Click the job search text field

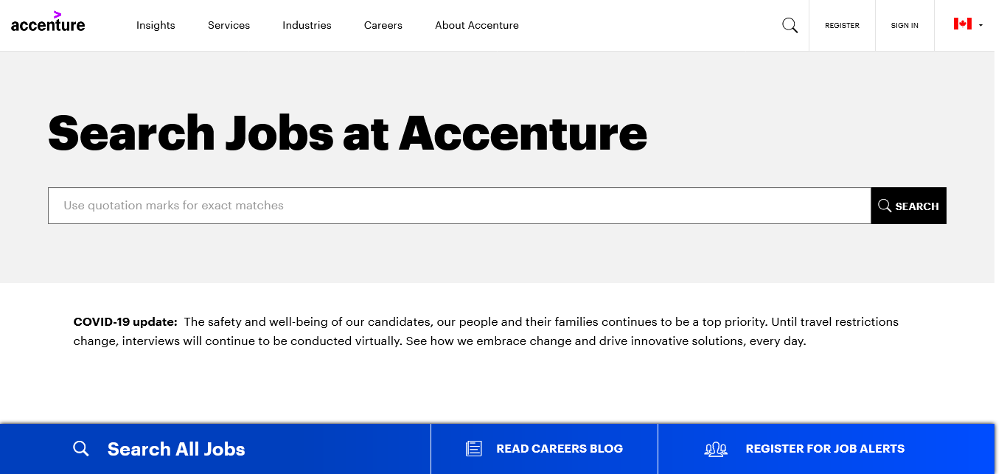459,206
